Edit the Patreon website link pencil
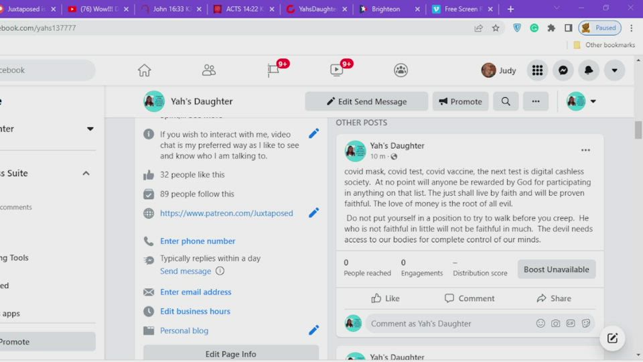The width and height of the screenshot is (643, 362). click(x=313, y=213)
